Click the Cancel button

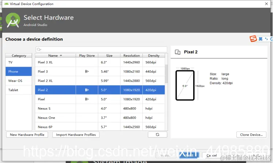(212, 155)
